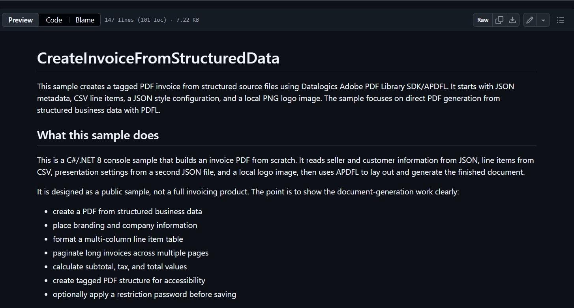Viewport: 574px width, 308px height.
Task: Select the file size info text
Action: pos(152,20)
